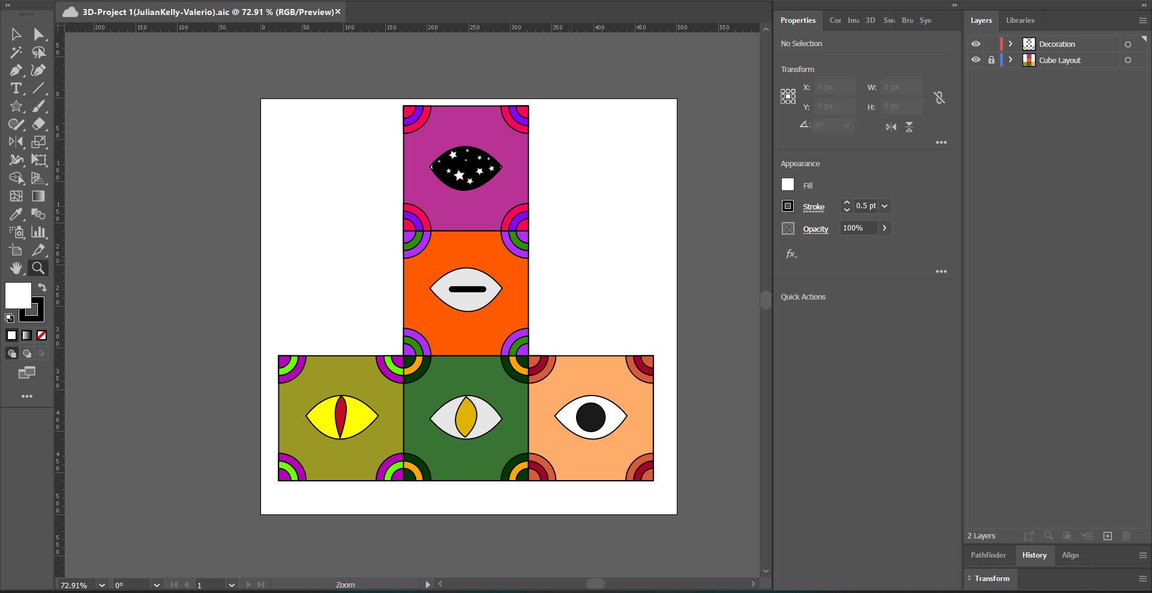
Task: Expand the Decoration layer contents
Action: pos(1010,44)
